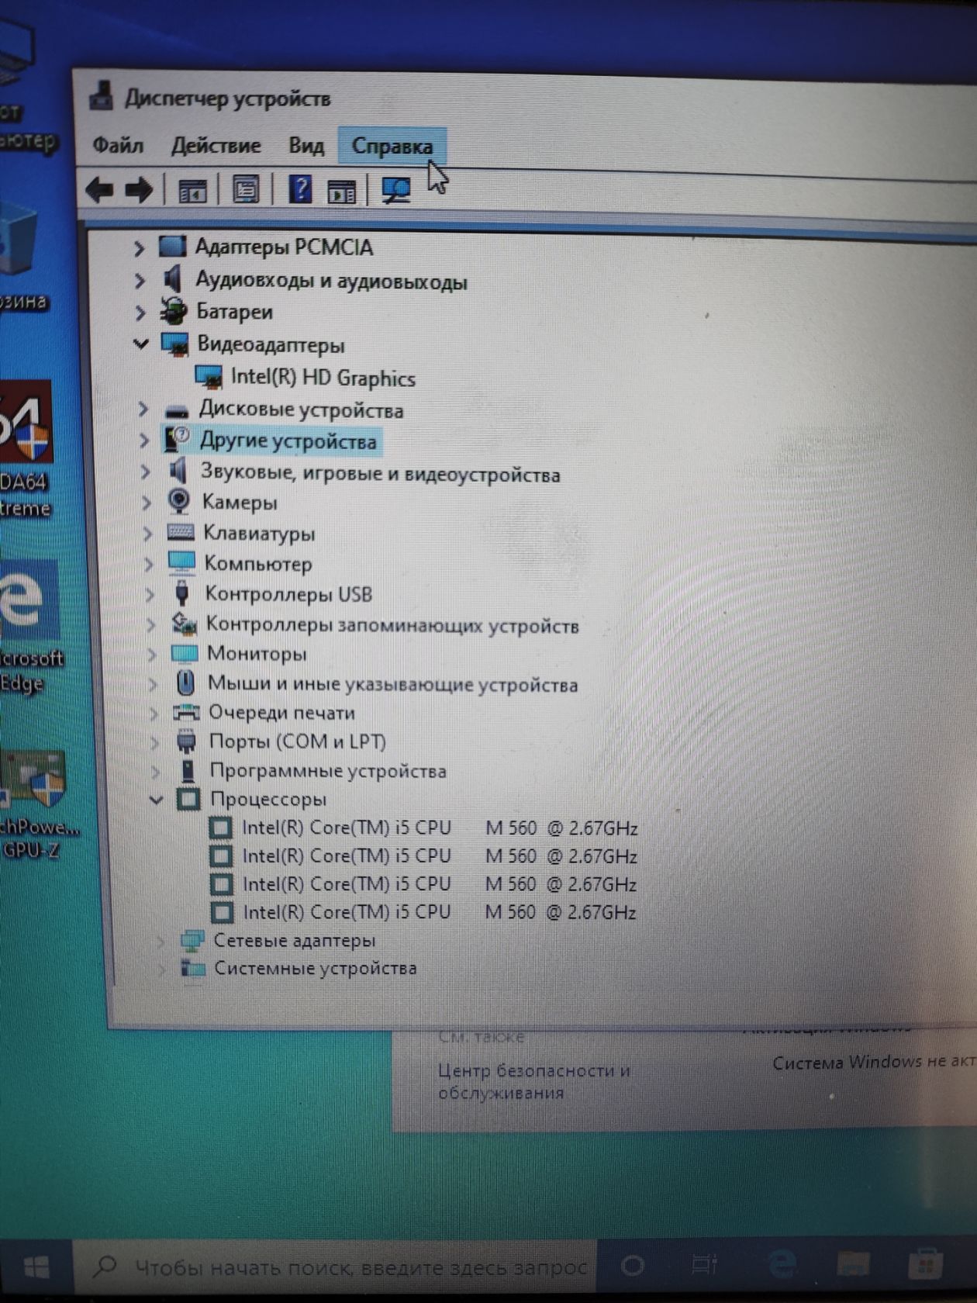Click the Контроллеры запоминающих устройств icon
Image resolution: width=977 pixels, height=1303 pixels.
tap(184, 623)
